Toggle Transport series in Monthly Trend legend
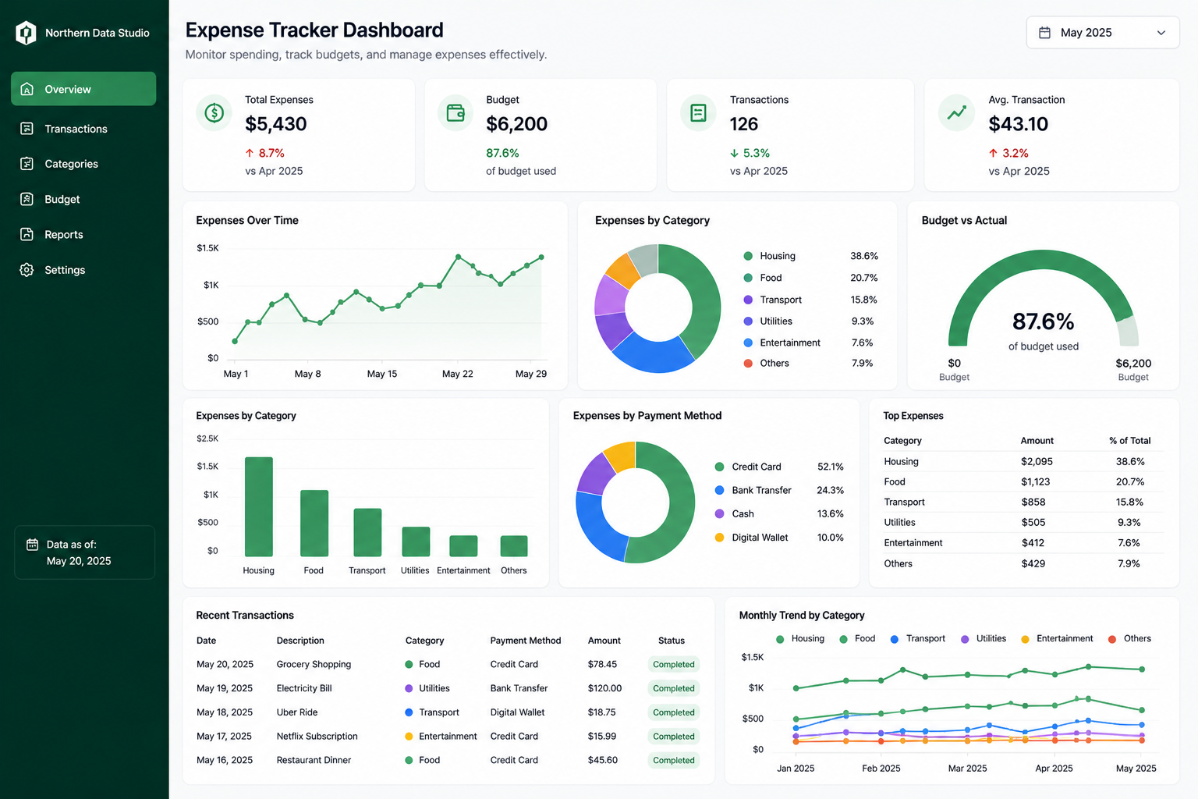 (x=918, y=639)
